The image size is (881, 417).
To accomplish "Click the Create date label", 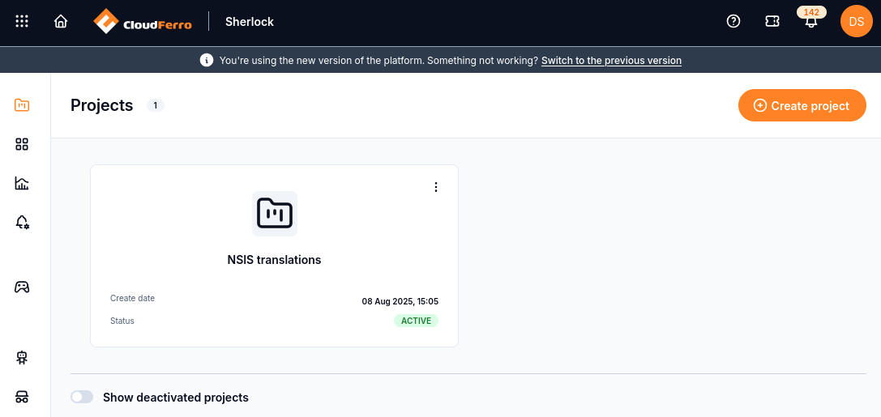I will tap(133, 298).
